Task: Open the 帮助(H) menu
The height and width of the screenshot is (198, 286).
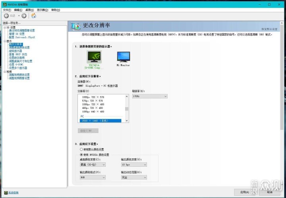Action: coord(56,10)
